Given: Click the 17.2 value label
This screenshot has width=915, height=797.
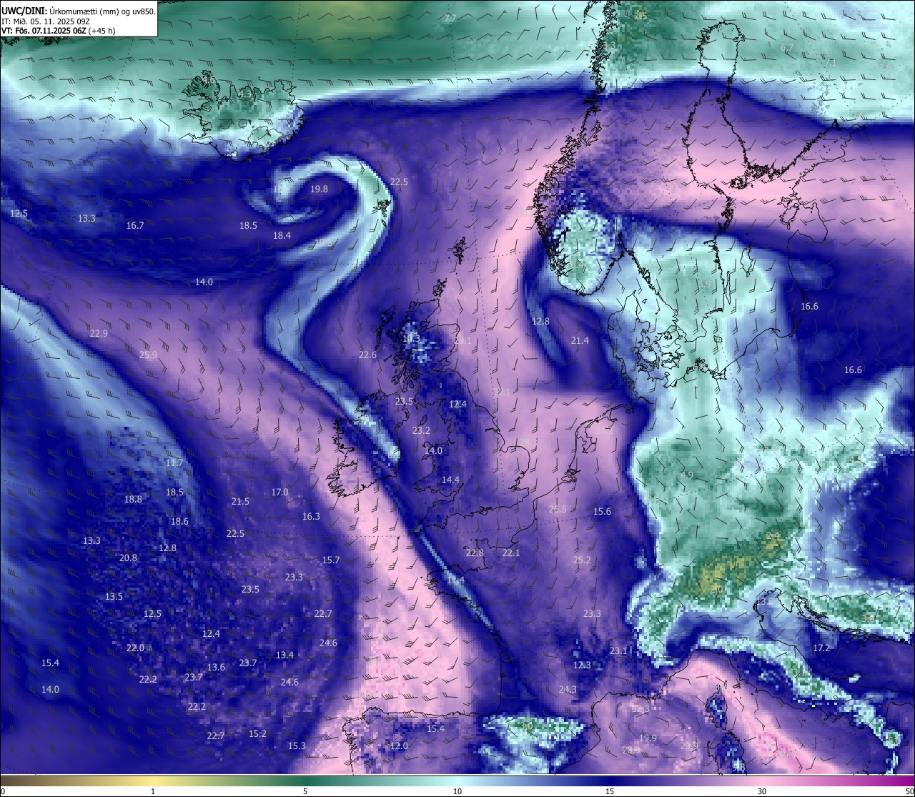Looking at the screenshot, I should pos(821,648).
